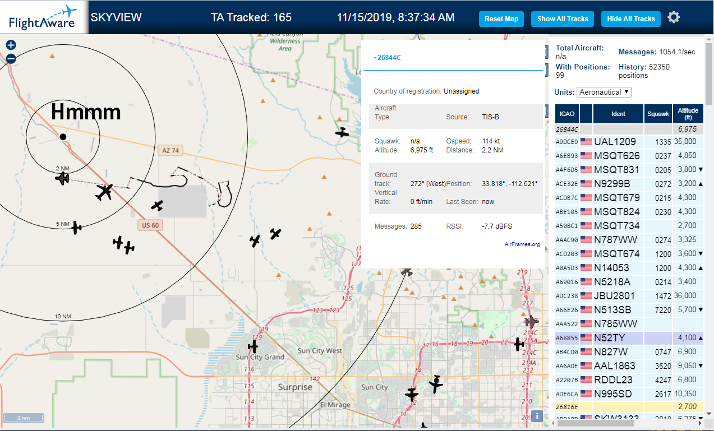Select the N9299B ident cell

pyautogui.click(x=618, y=184)
